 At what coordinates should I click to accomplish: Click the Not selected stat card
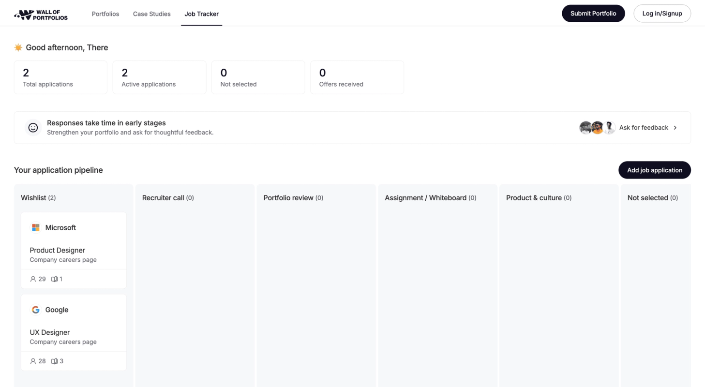(258, 77)
